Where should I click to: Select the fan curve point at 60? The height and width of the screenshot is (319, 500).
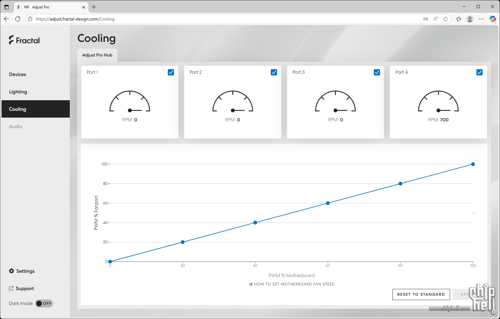pyautogui.click(x=328, y=203)
